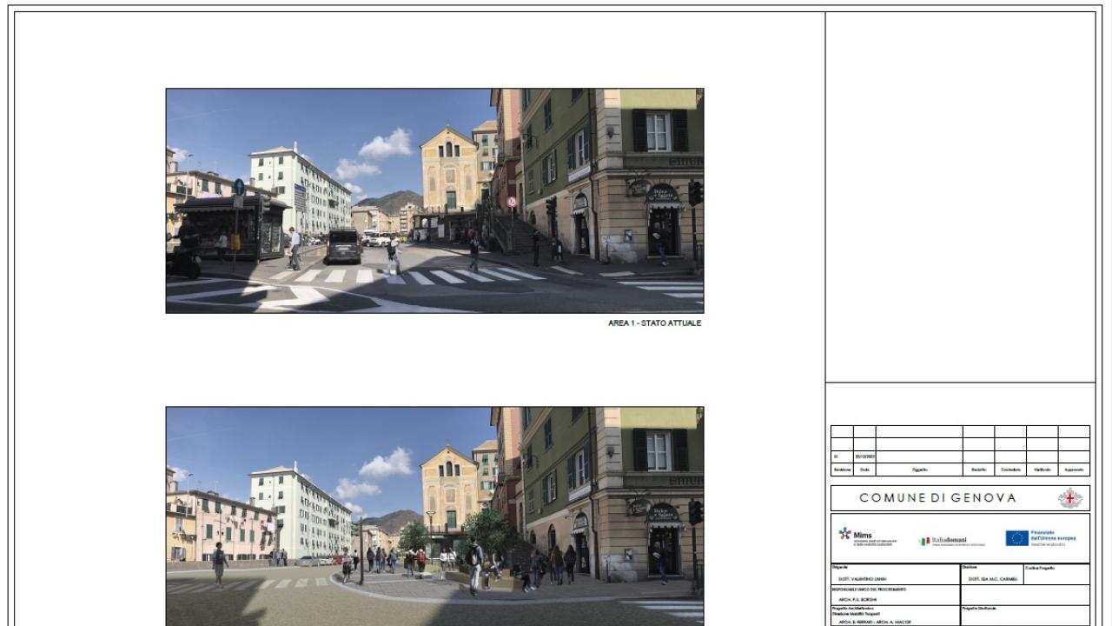Screen dimensions: 1112x626
Task: Click the Area 1 current-state street photo
Action: coord(434,201)
